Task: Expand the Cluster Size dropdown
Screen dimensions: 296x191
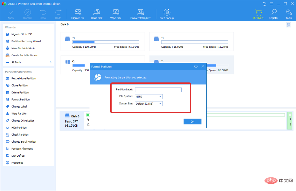Action: [x=149, y=103]
